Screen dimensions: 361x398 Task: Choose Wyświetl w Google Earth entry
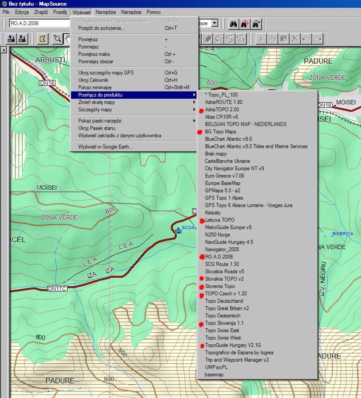point(134,147)
